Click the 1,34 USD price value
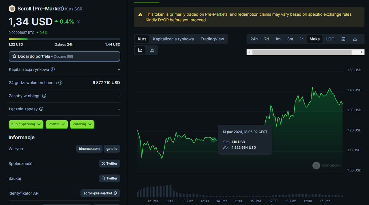Screen dimensions: 369x205 click(30, 22)
